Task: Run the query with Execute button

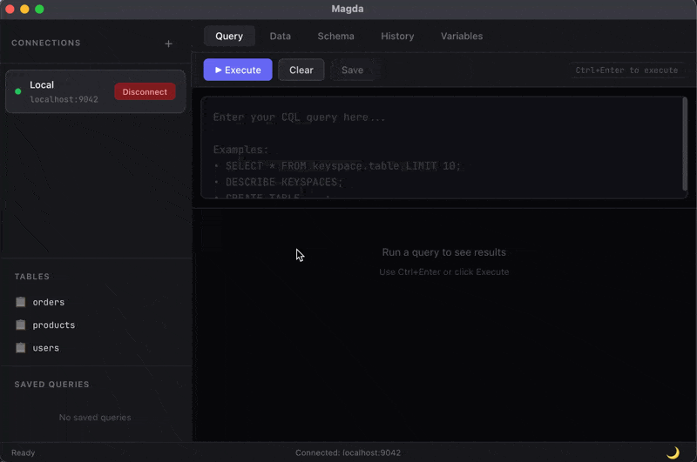Action: pos(238,70)
